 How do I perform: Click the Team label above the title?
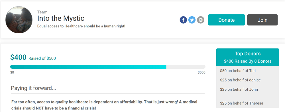click(x=42, y=12)
